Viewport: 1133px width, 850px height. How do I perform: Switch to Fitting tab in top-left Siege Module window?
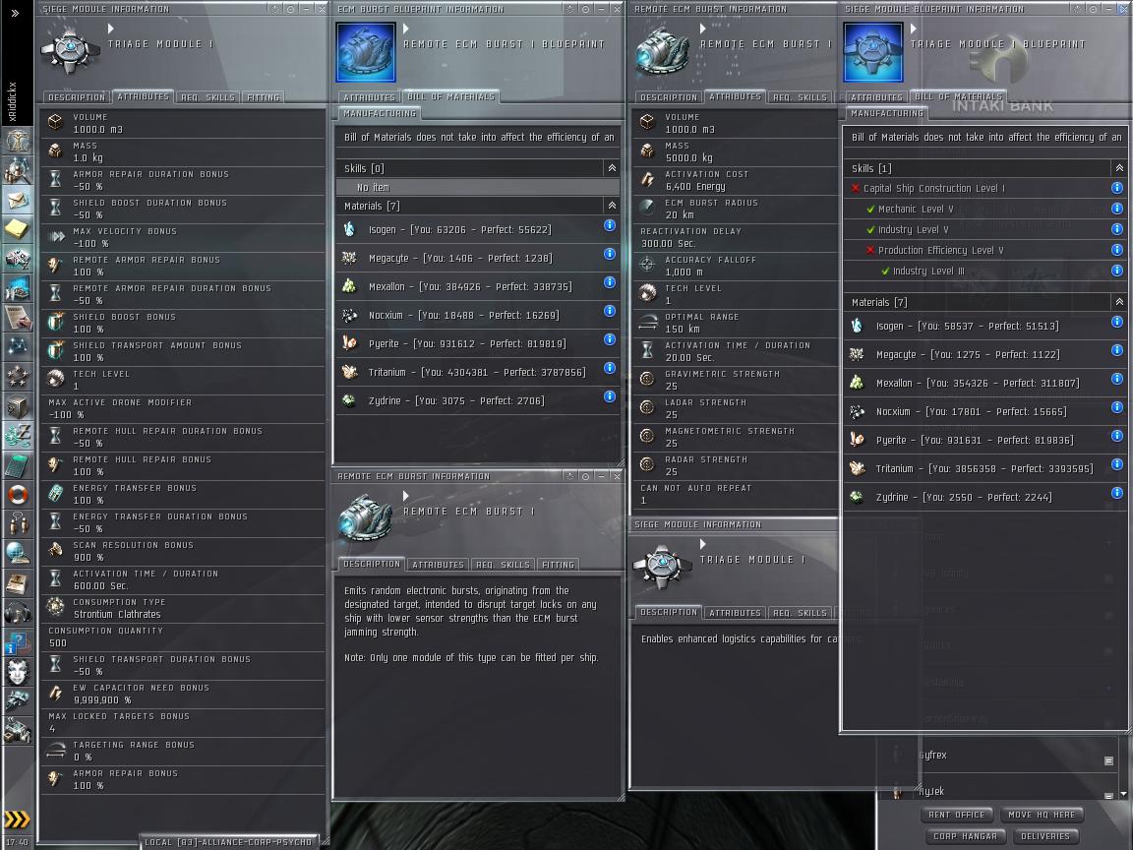(263, 96)
